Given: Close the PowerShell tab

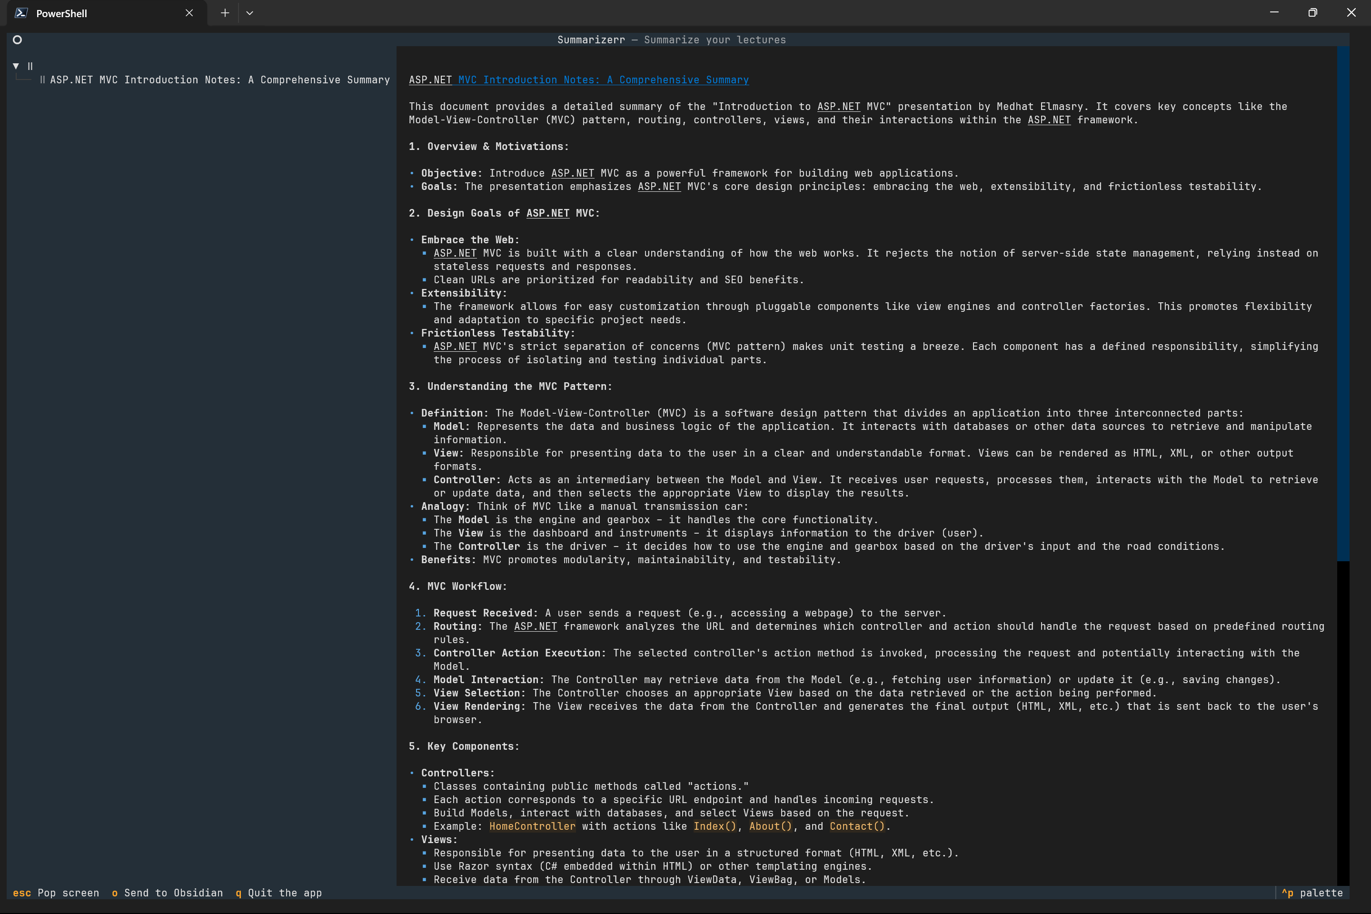Looking at the screenshot, I should (x=189, y=13).
